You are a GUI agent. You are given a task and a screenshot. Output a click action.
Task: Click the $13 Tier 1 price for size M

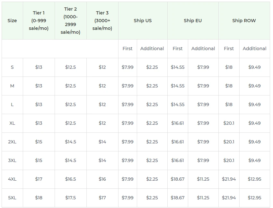click(x=39, y=86)
